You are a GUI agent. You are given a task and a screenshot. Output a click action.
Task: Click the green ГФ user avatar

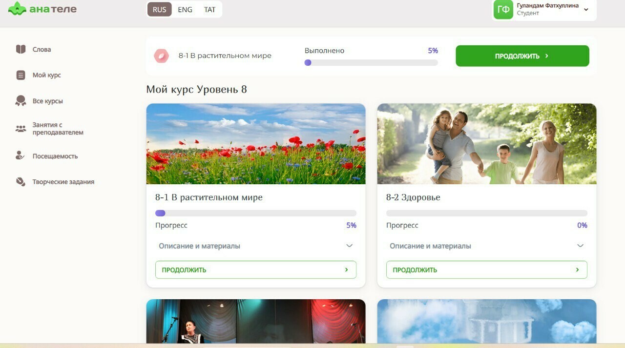click(x=503, y=9)
